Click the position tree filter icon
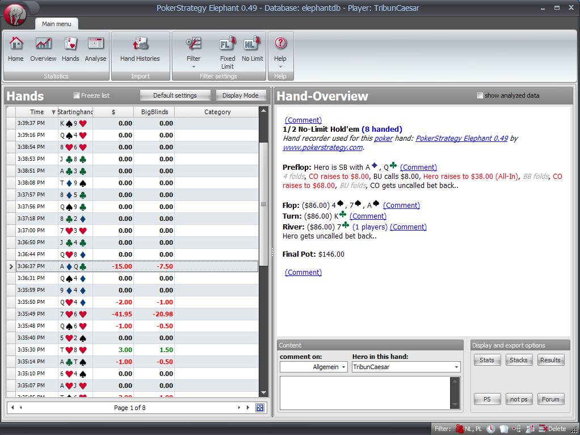 (516, 429)
